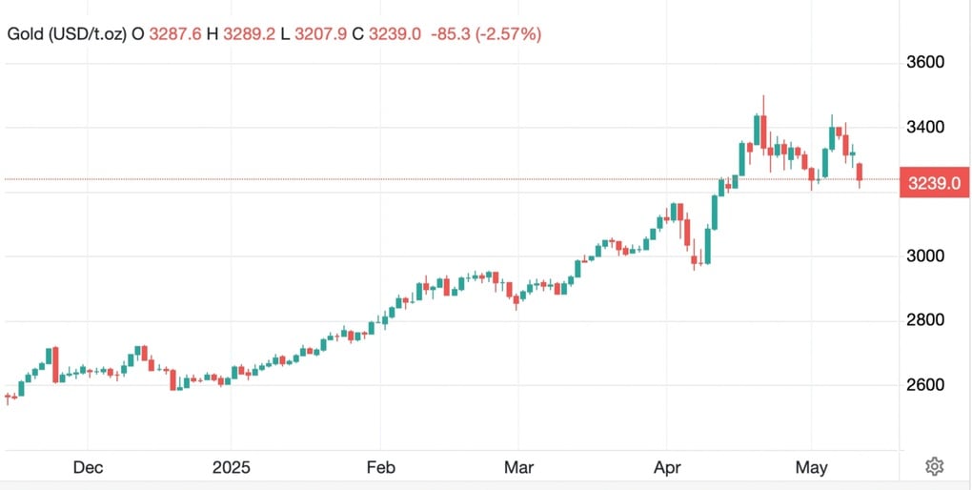The height and width of the screenshot is (490, 972).
Task: Select the Feb marker on time axis
Action: click(380, 468)
